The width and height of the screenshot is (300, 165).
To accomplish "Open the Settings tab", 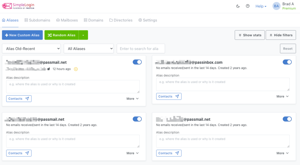I will [148, 20].
